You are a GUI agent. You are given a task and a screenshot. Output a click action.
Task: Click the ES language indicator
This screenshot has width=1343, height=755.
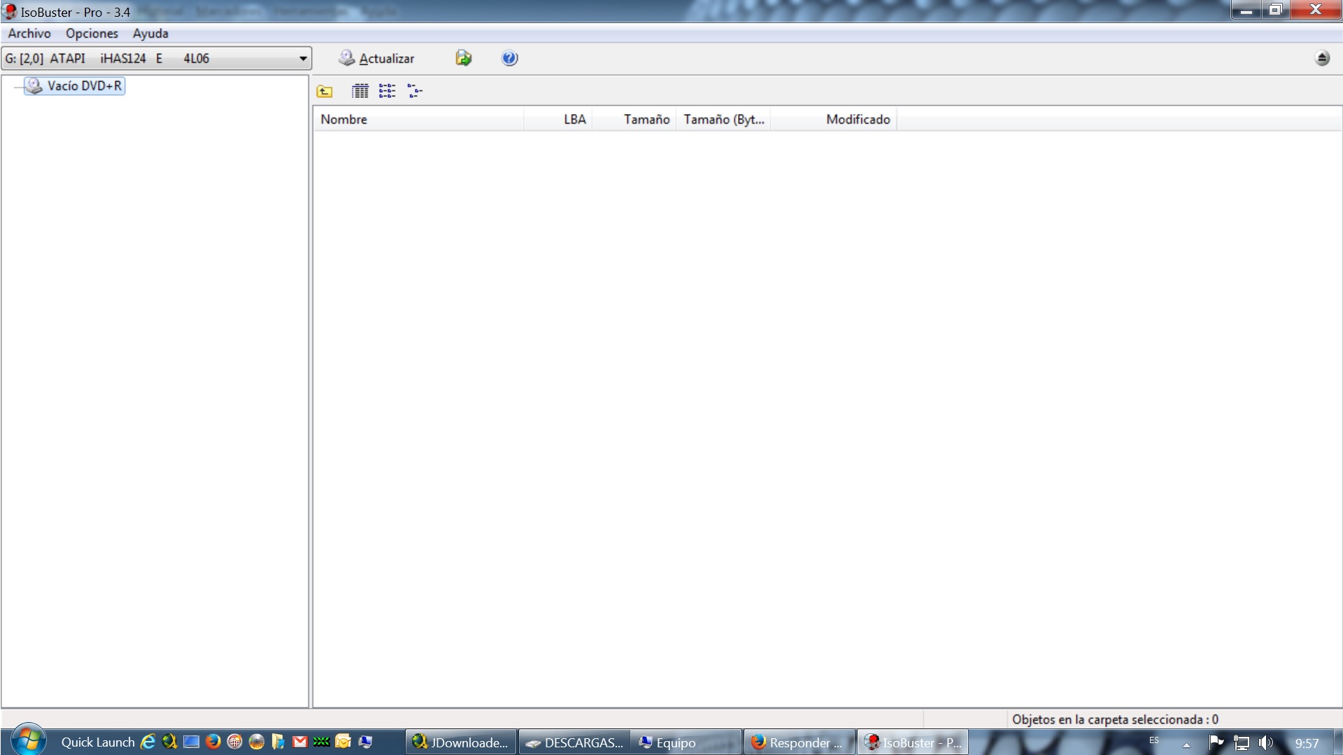1154,740
